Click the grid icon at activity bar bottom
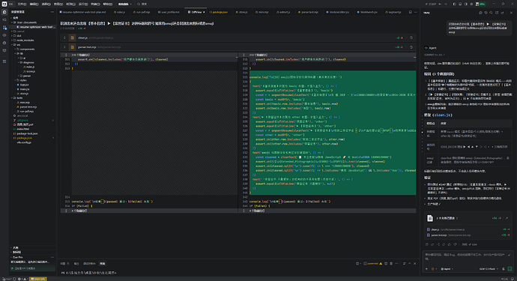 [4, 61]
